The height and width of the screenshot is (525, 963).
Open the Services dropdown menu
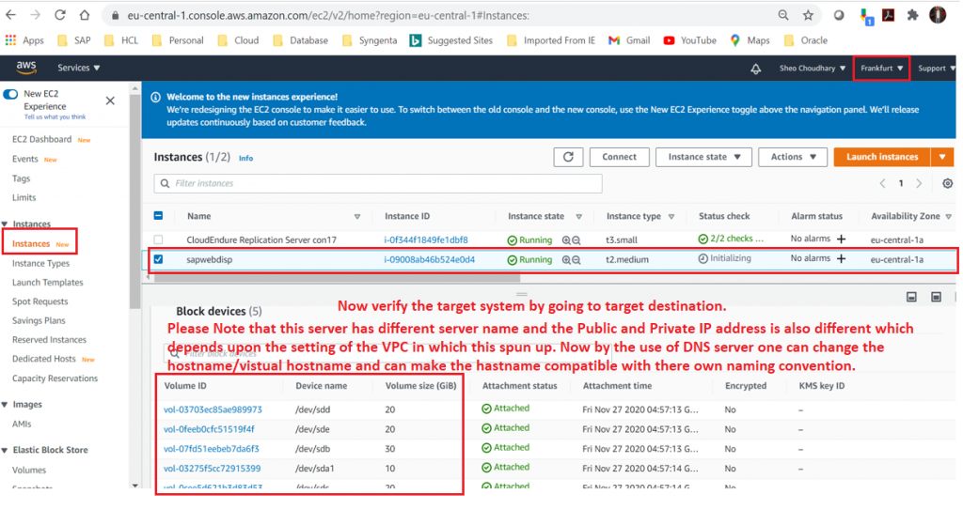pos(79,68)
